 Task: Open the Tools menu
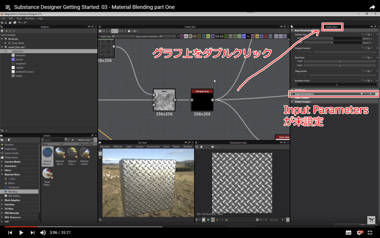pos(19,19)
